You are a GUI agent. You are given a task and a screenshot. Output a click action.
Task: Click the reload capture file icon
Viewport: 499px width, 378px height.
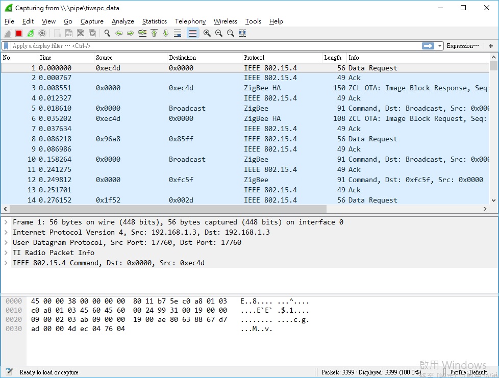point(92,33)
